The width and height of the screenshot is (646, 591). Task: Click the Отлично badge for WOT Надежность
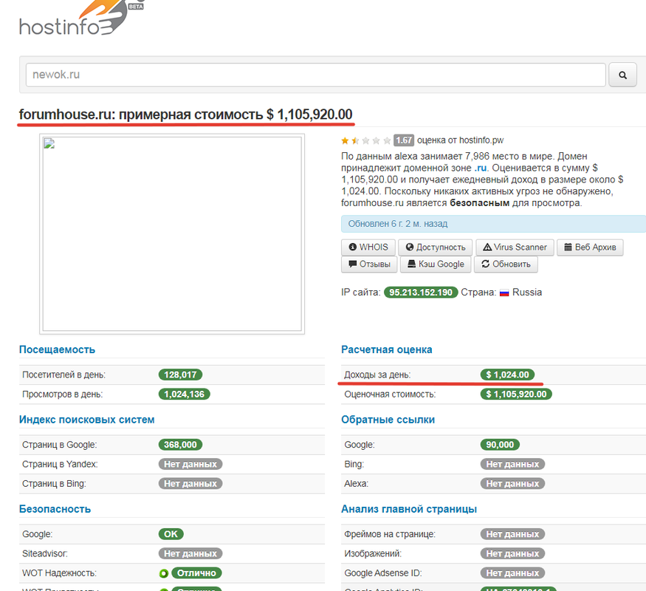(x=196, y=573)
